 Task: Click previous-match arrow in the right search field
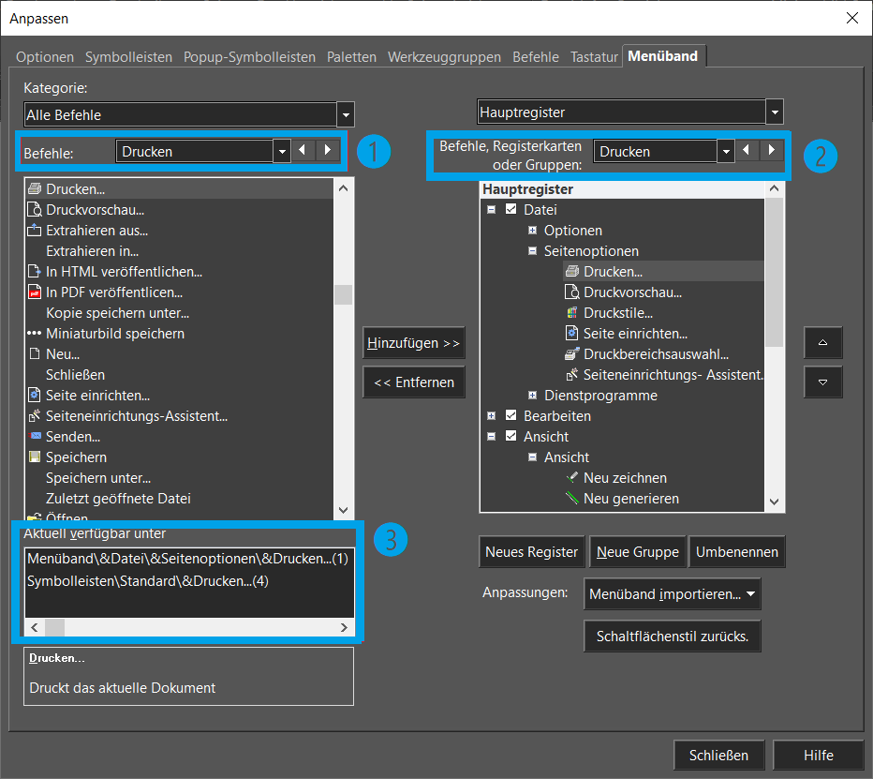tap(747, 150)
